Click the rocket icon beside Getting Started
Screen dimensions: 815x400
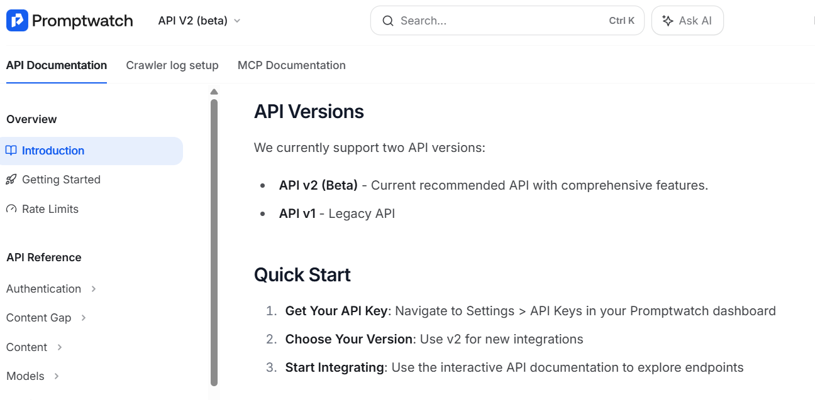tap(11, 180)
